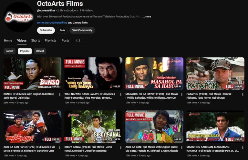
Task: Open options menu for BIBOY BANAL video
Action: pos(121,147)
